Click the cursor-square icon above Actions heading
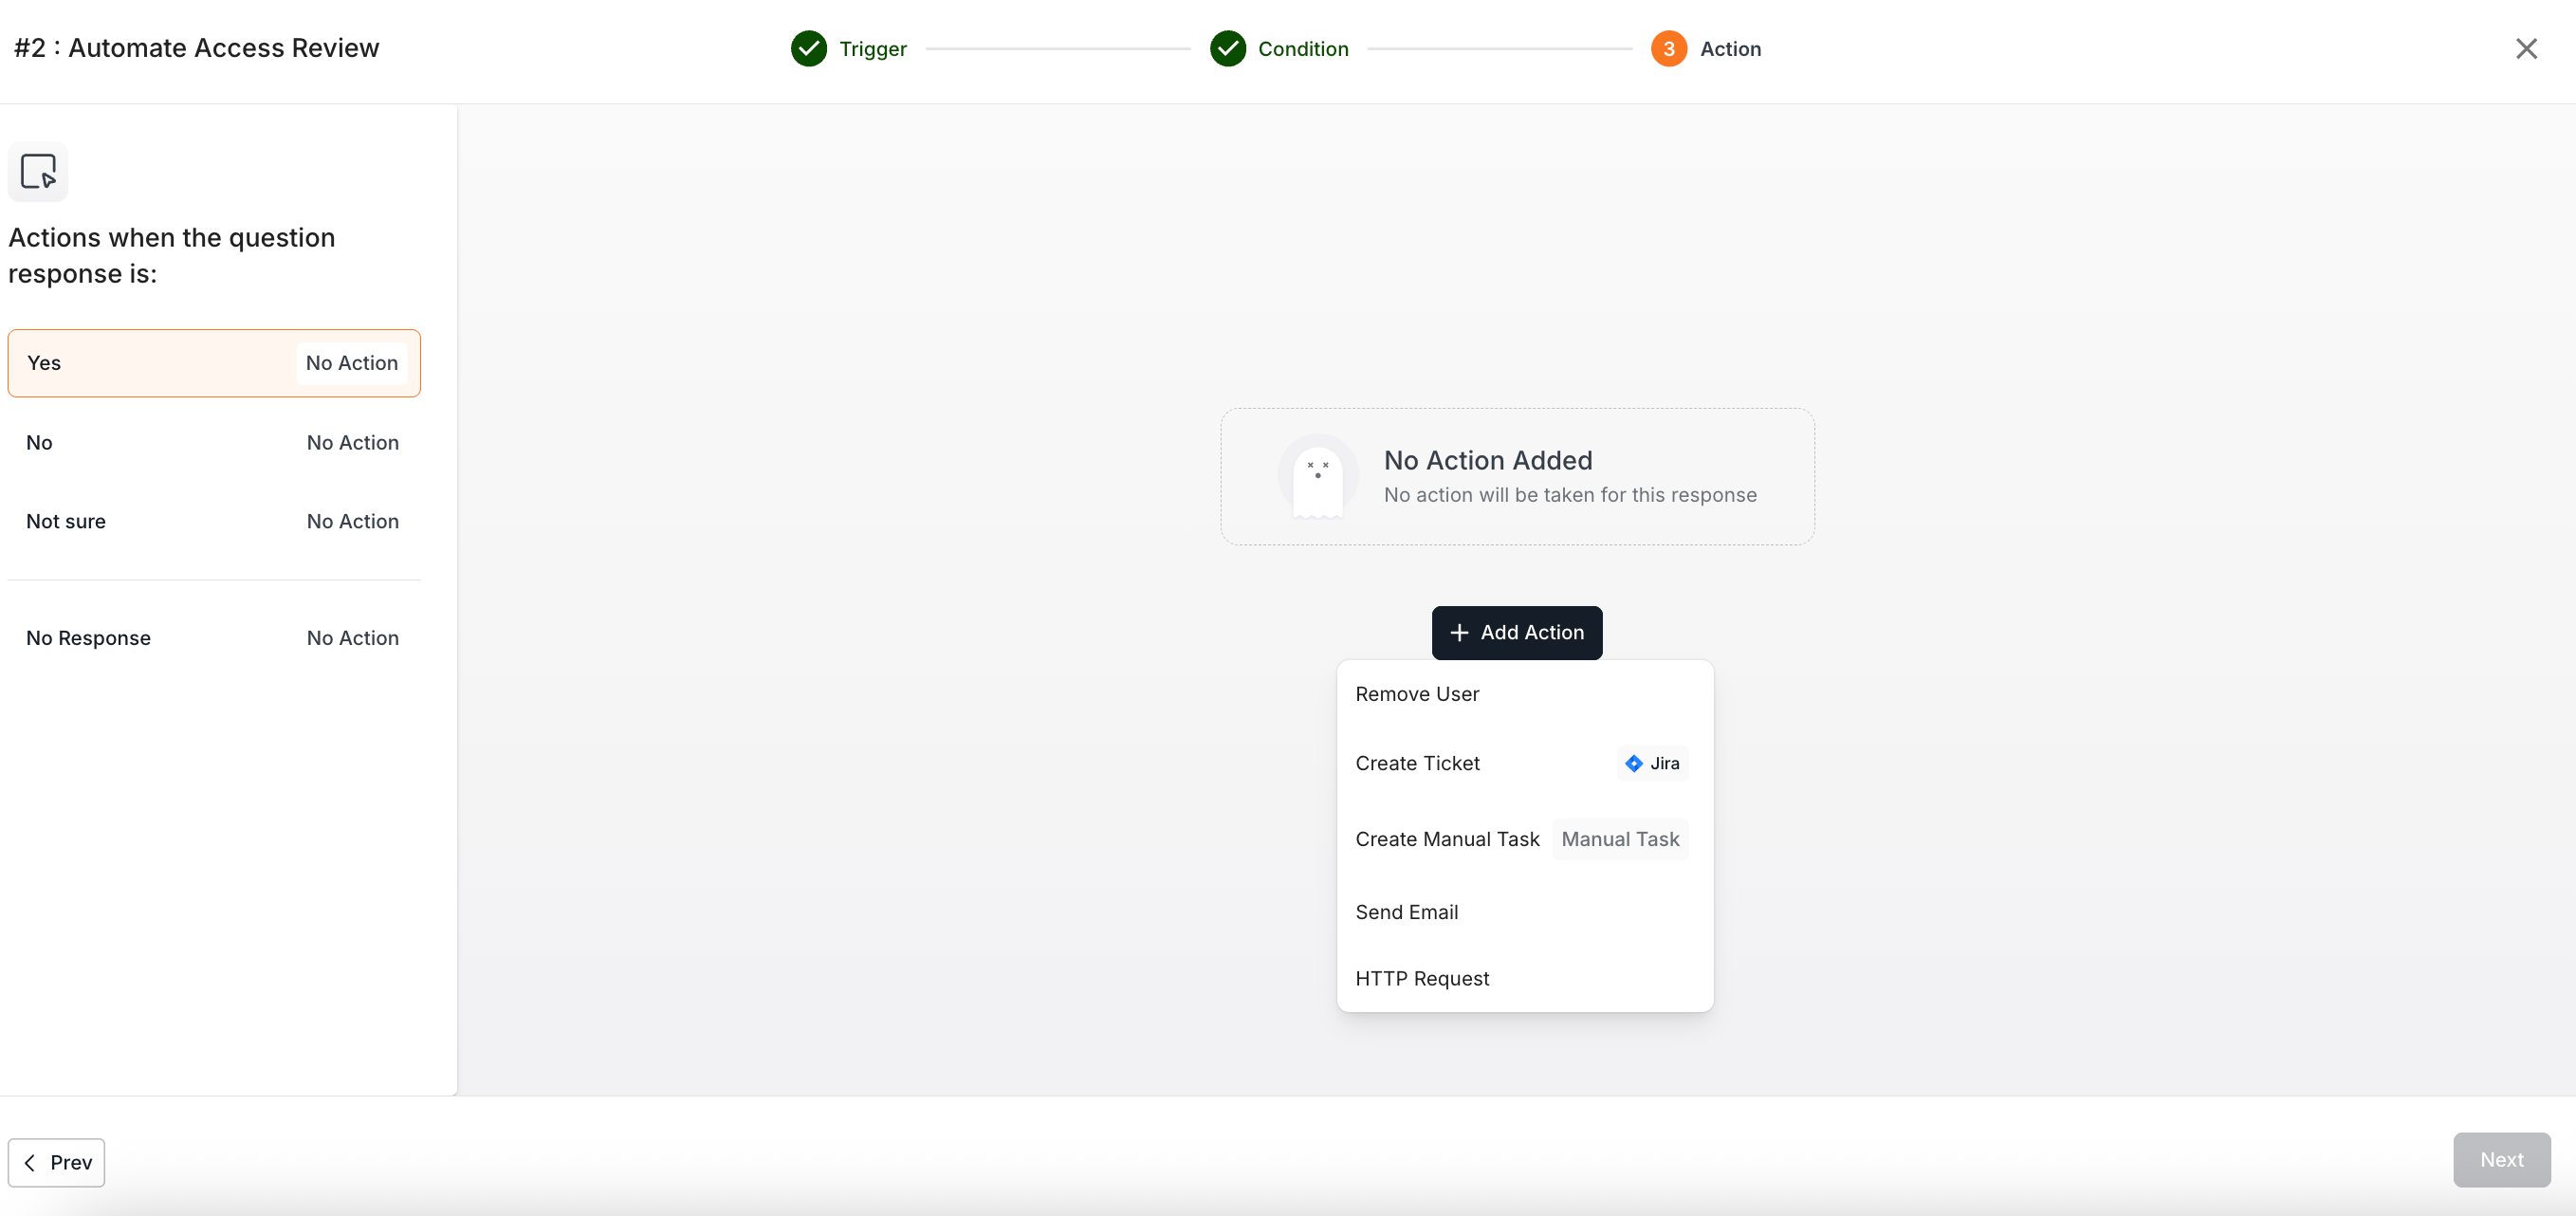The height and width of the screenshot is (1216, 2576). pos(38,171)
